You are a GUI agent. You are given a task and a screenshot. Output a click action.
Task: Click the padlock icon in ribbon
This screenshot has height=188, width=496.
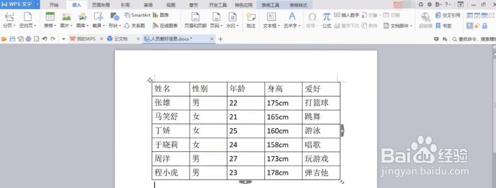coord(484,26)
